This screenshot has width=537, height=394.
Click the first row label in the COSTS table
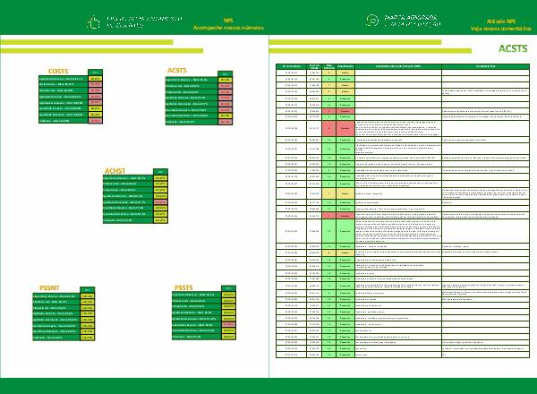pos(62,79)
